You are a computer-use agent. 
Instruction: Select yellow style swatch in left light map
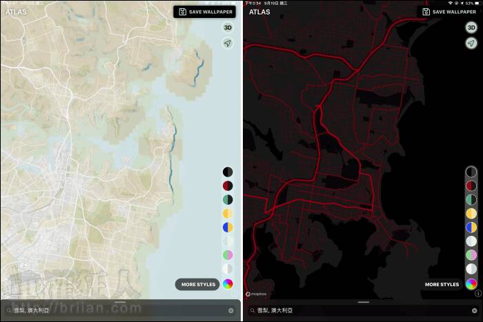click(x=228, y=213)
